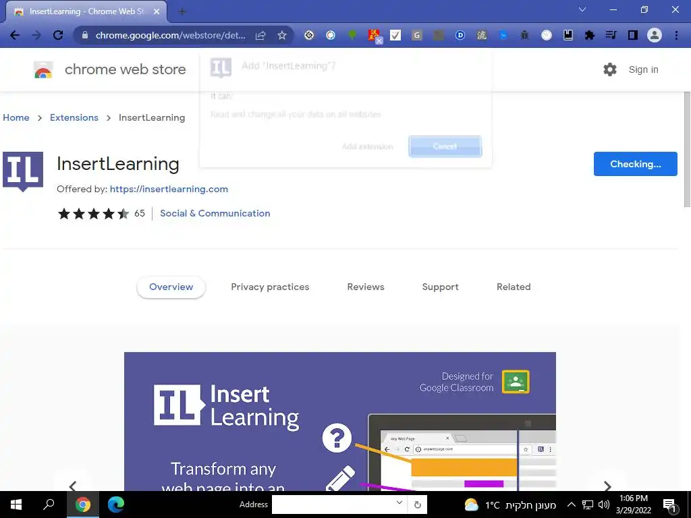
Task: Open the media control playlist icon
Action: click(x=611, y=35)
